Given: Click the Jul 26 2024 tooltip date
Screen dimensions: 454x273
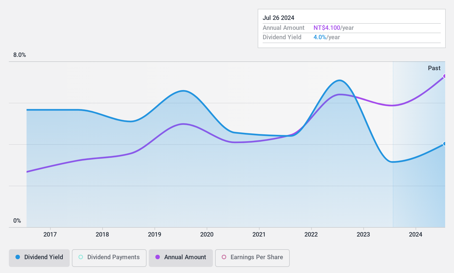Looking at the screenshot, I should (x=278, y=18).
